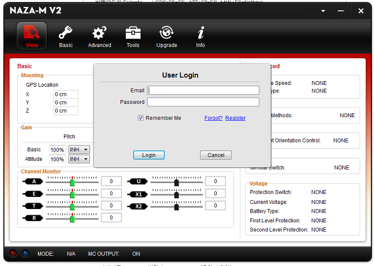Click the GPS Location label
The width and height of the screenshot is (374, 266).
pos(42,85)
